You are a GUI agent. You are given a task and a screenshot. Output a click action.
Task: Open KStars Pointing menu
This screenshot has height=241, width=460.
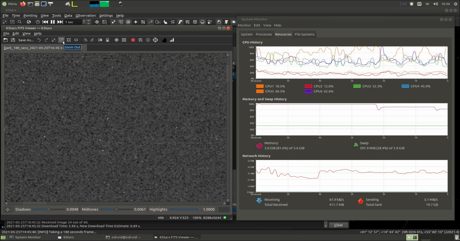[x=30, y=15]
